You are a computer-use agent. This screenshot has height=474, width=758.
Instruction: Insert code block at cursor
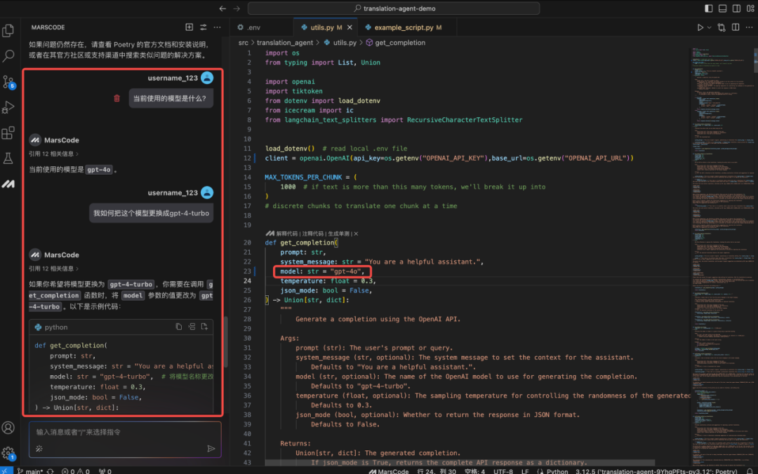pyautogui.click(x=192, y=327)
